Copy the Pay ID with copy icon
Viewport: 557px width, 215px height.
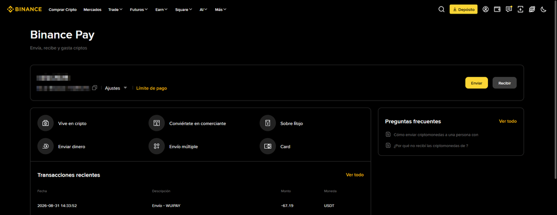[95, 88]
